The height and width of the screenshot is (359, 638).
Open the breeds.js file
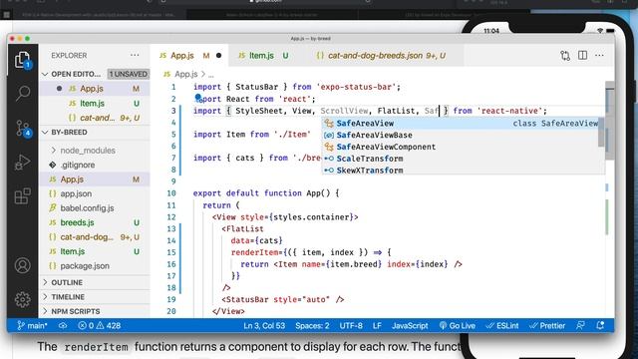pos(95,222)
